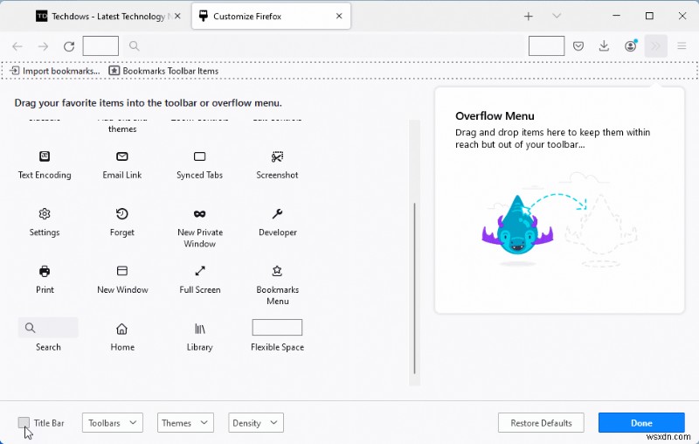Open the Downloads arrow icon
The height and width of the screenshot is (444, 699).
(604, 46)
